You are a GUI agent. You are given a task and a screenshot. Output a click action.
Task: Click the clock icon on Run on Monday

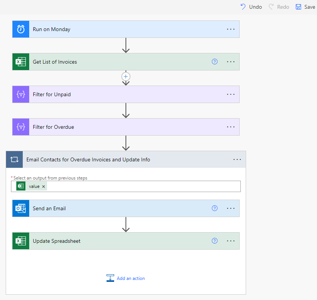[x=21, y=29]
